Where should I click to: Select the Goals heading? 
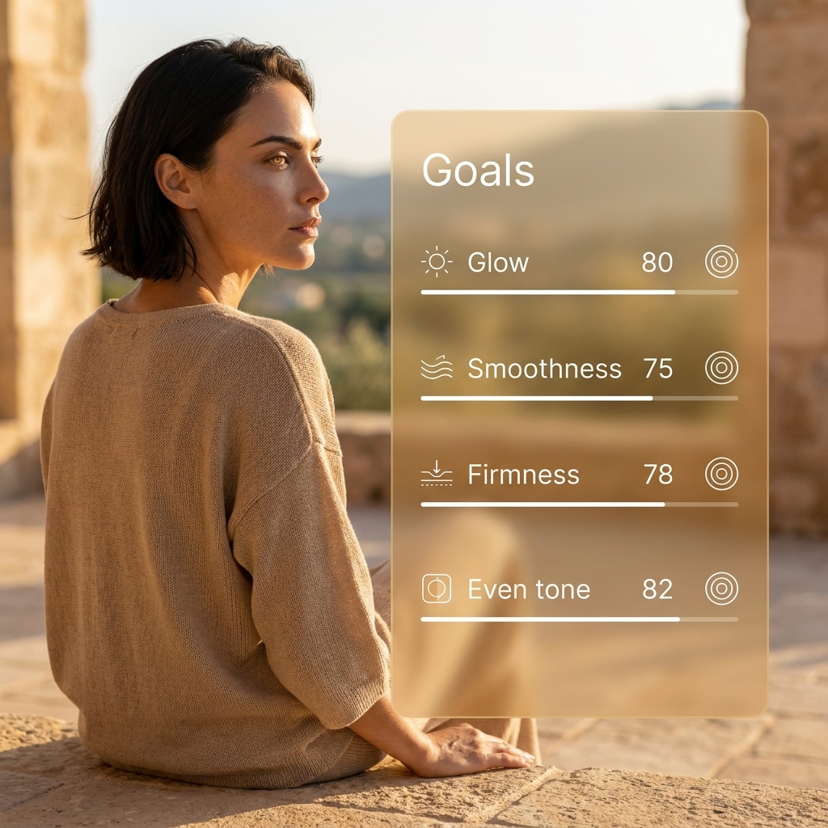(x=478, y=170)
